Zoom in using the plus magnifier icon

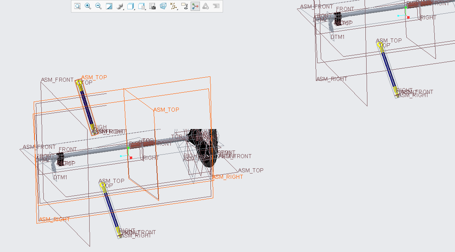click(x=87, y=6)
